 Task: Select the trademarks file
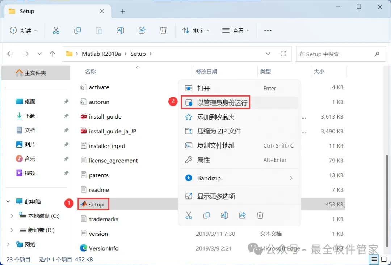coord(104,219)
